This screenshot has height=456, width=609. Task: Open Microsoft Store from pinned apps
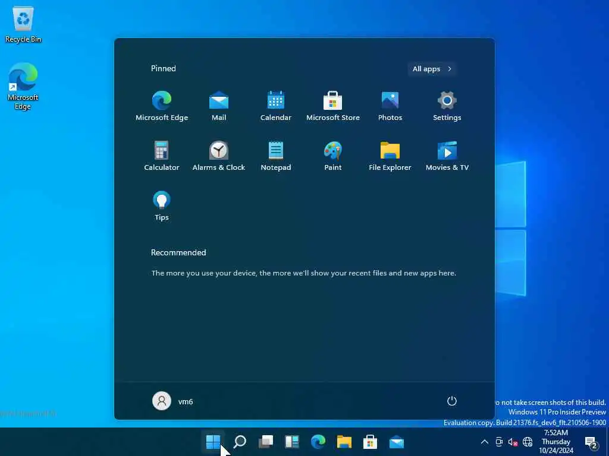click(x=333, y=106)
